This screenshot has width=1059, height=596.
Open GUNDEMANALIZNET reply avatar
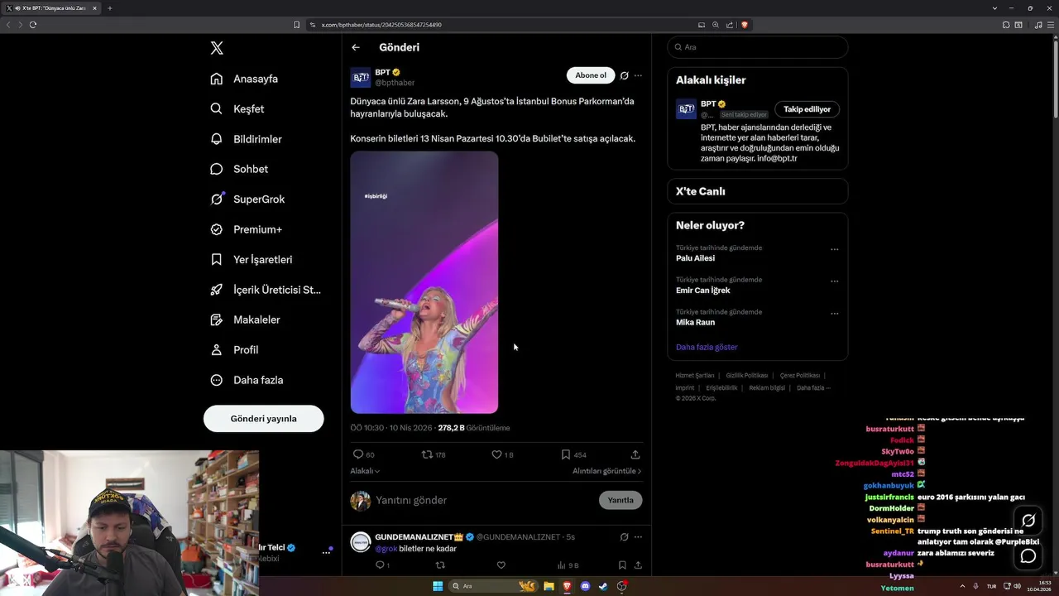[x=361, y=542]
